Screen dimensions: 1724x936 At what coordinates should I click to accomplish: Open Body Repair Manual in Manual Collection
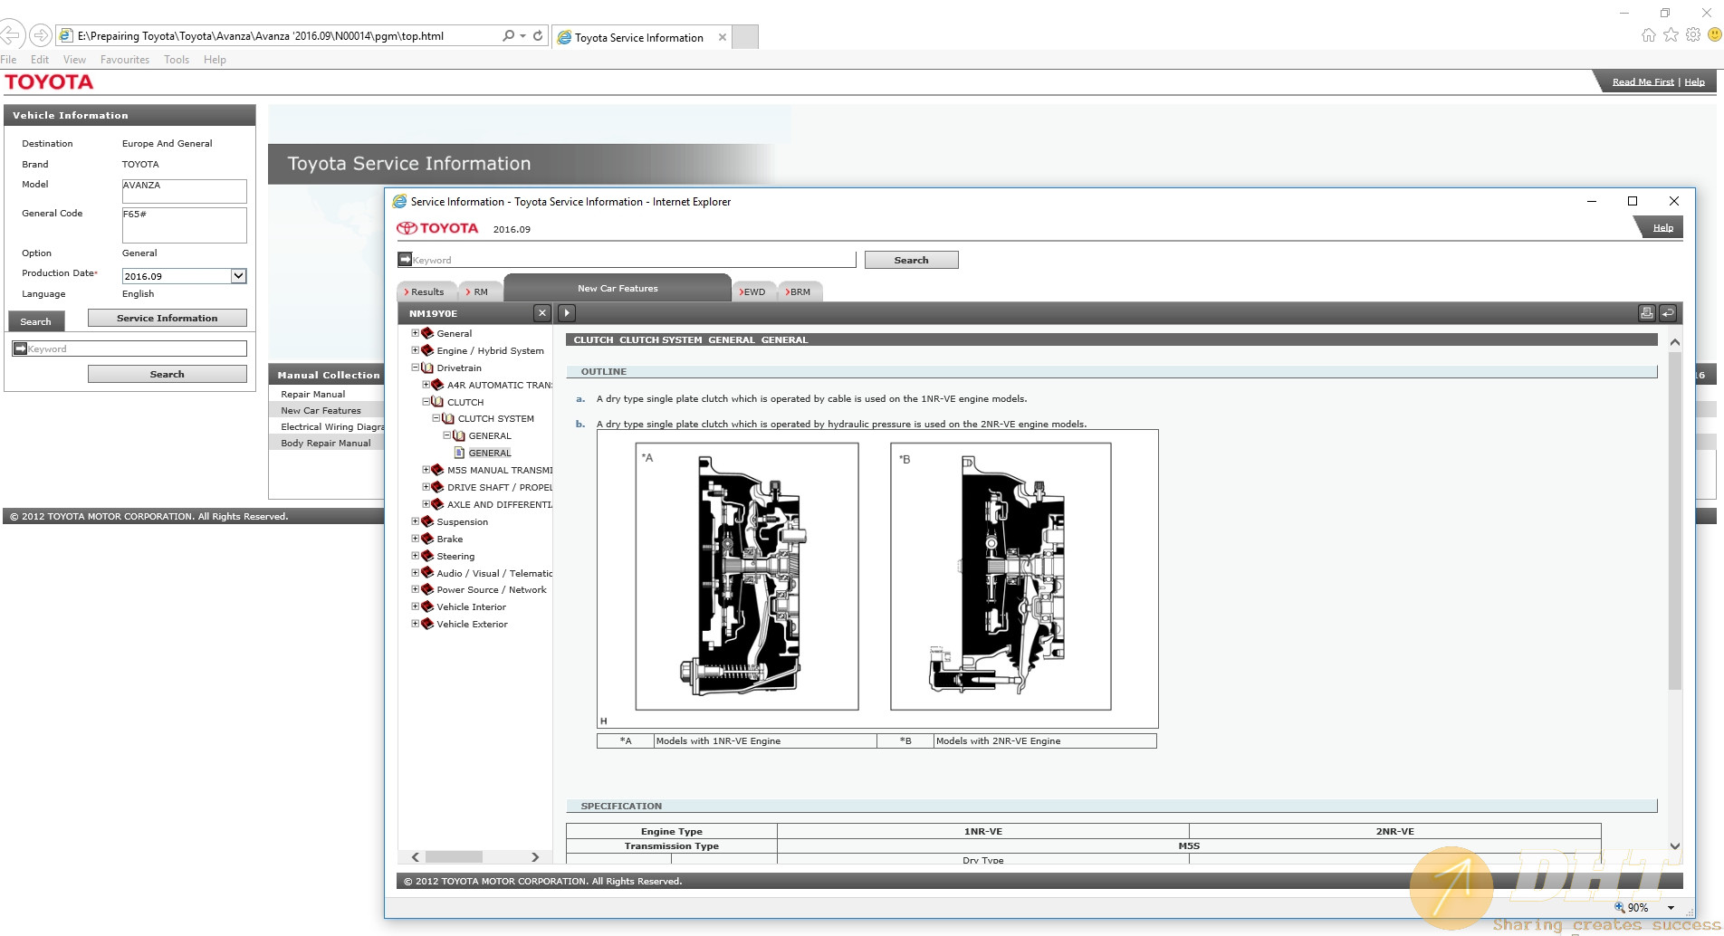click(x=325, y=443)
